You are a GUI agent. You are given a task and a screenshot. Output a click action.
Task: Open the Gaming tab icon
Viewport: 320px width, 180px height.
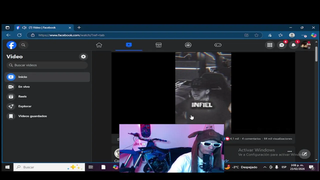tap(218, 45)
